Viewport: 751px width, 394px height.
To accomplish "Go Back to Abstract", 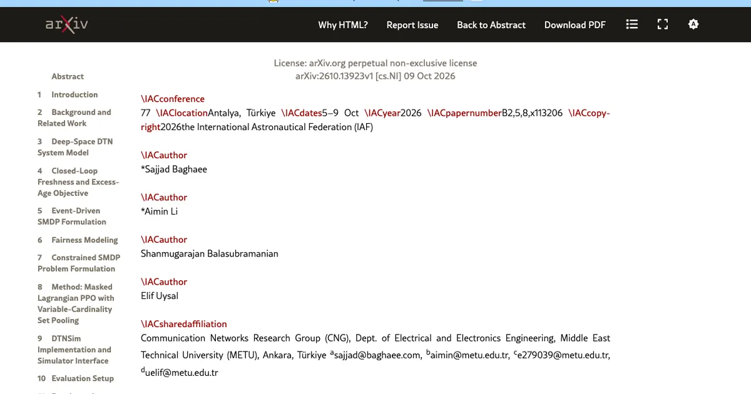I will [491, 25].
